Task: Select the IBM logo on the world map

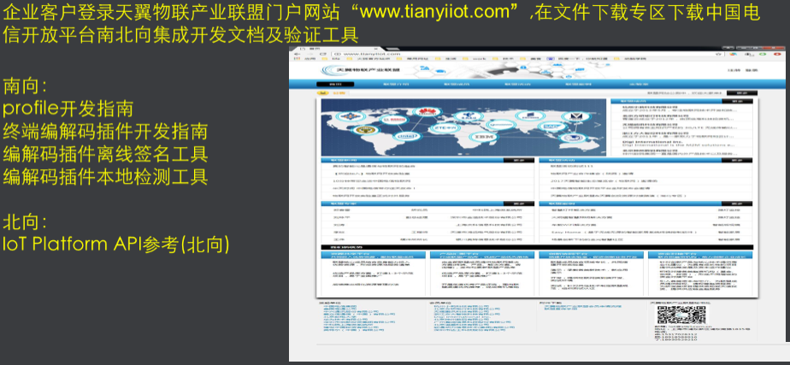Action: coord(485,134)
